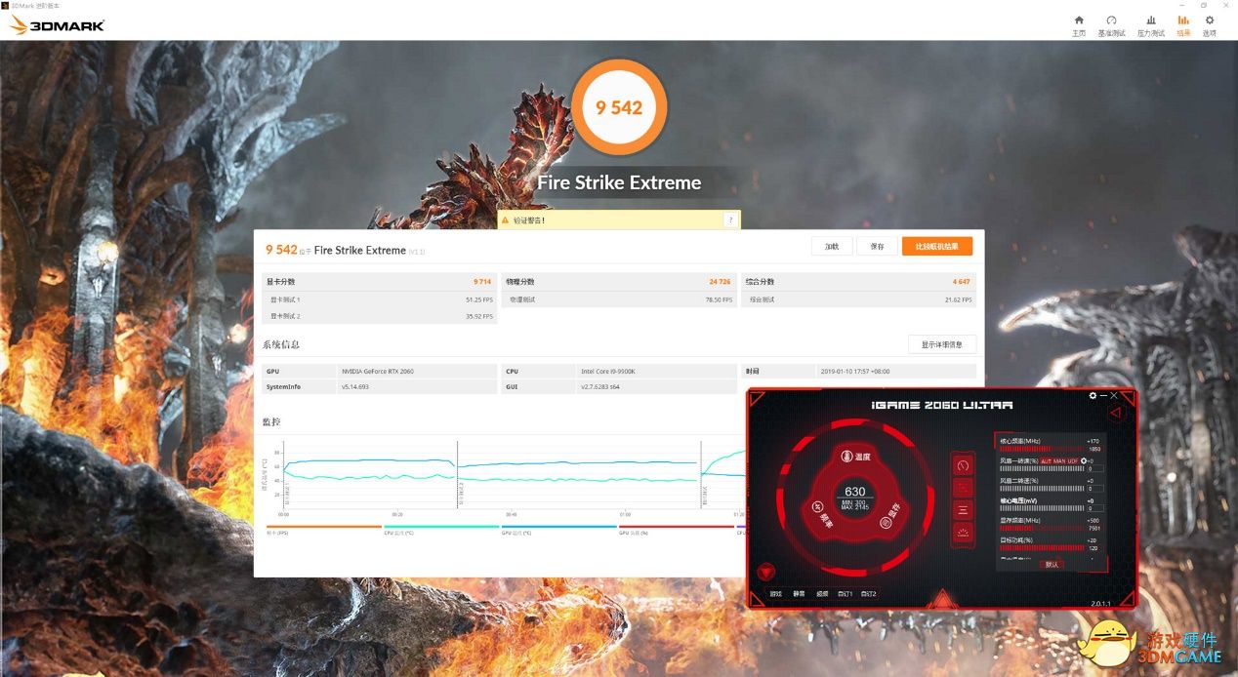Toggle the green CPU temperature legend entry
1238x677 pixels.
coord(440,530)
